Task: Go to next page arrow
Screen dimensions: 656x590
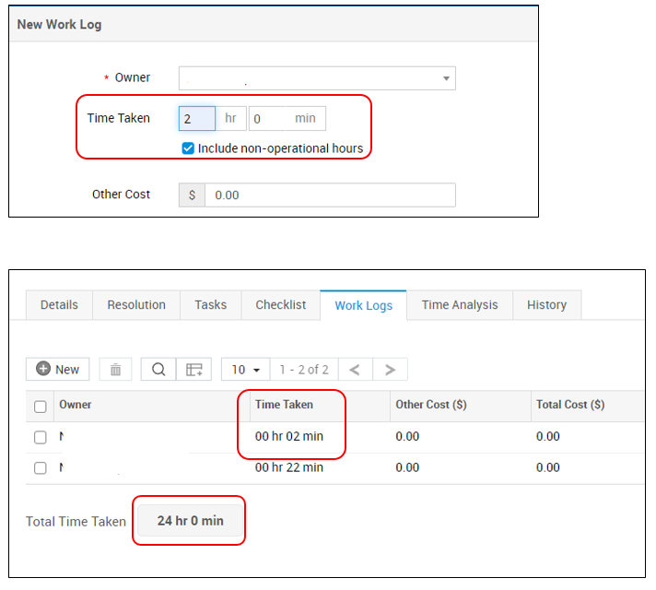Action: [390, 370]
